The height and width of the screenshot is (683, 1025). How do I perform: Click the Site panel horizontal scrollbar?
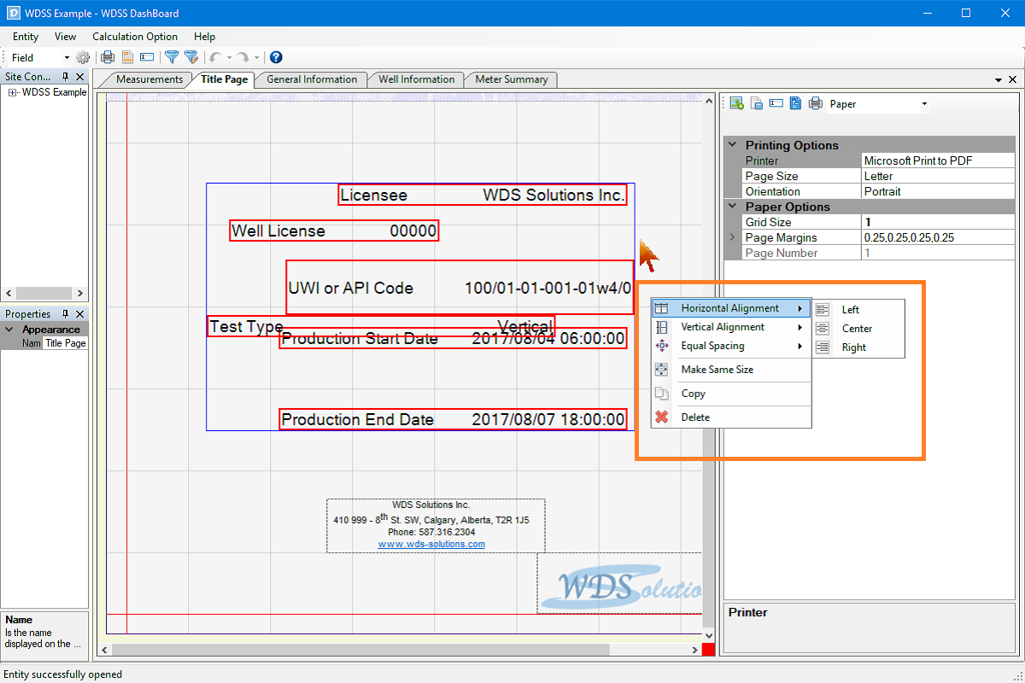click(x=44, y=294)
